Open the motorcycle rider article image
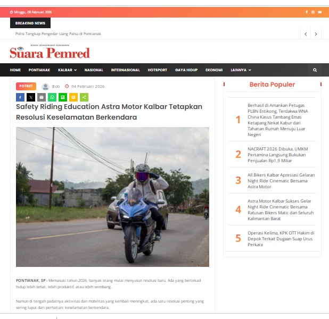This screenshot has height=319, width=329. (x=112, y=197)
